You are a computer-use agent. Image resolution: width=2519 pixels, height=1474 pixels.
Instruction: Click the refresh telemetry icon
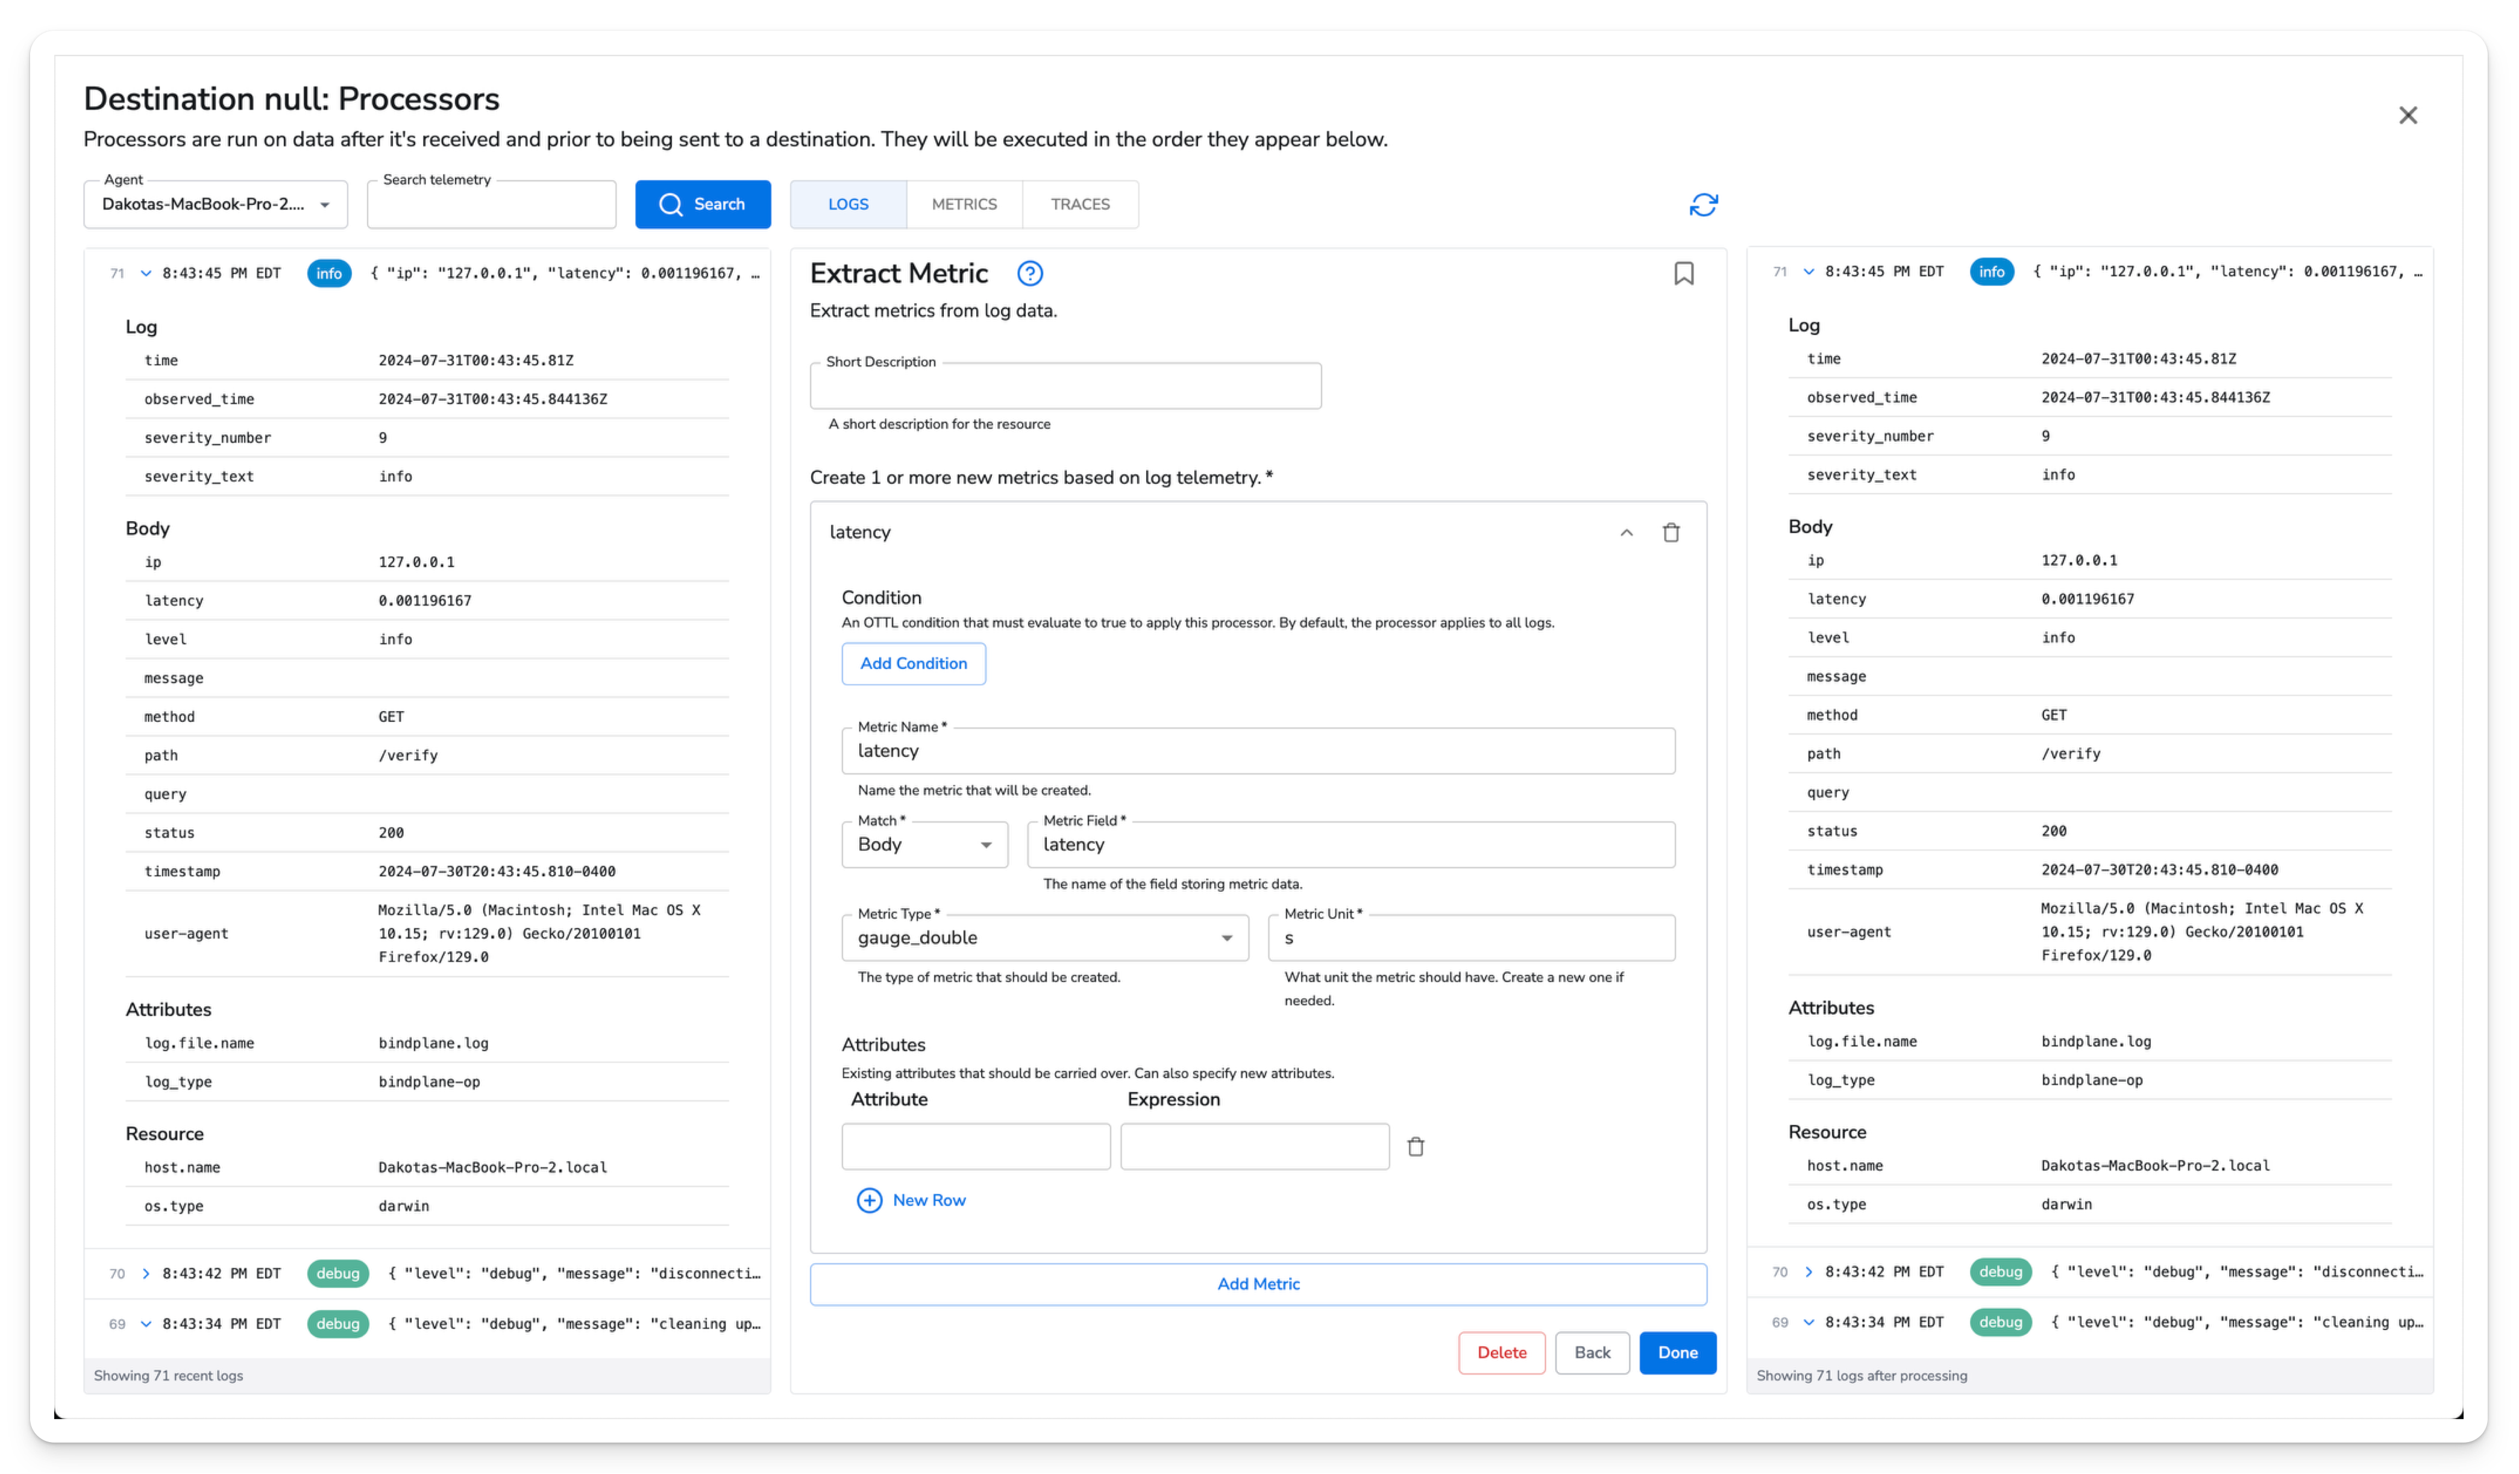[1703, 204]
